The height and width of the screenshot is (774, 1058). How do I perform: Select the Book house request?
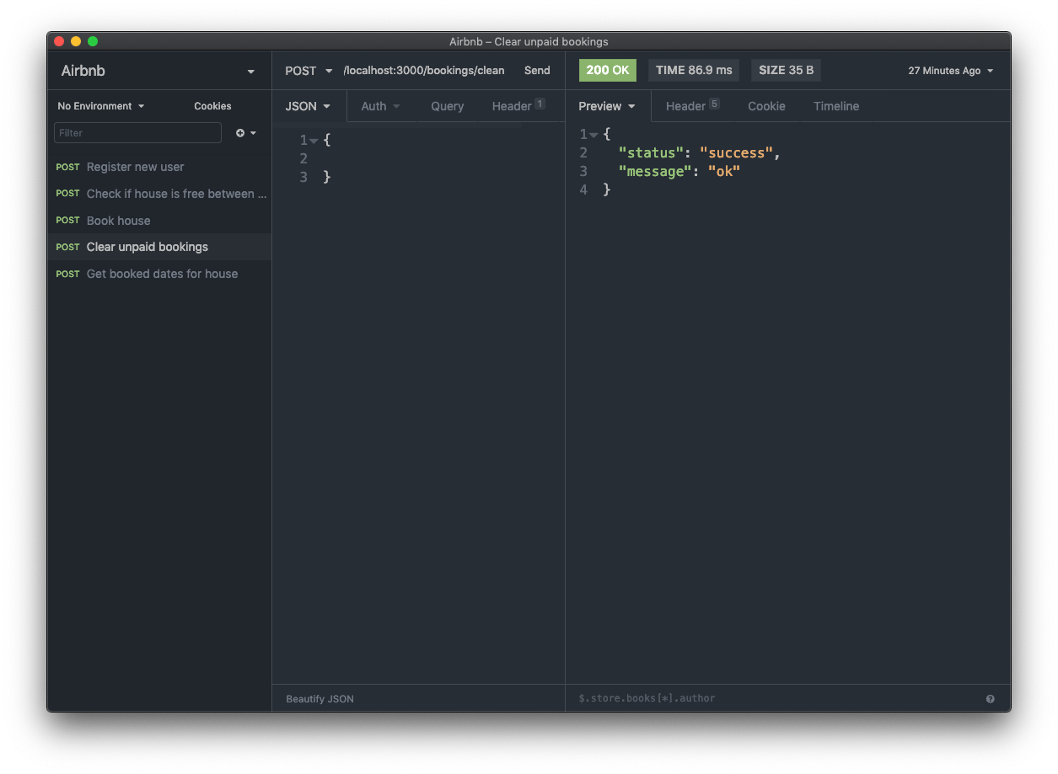119,221
